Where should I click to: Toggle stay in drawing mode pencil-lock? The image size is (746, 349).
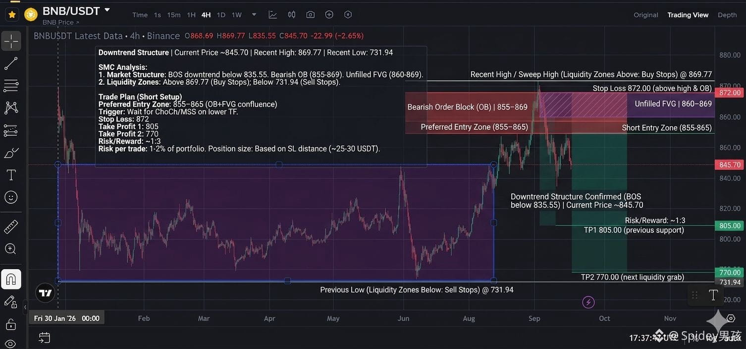point(11,301)
